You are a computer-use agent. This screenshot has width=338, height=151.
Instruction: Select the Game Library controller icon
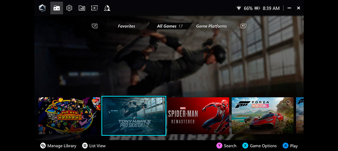pyautogui.click(x=57, y=8)
